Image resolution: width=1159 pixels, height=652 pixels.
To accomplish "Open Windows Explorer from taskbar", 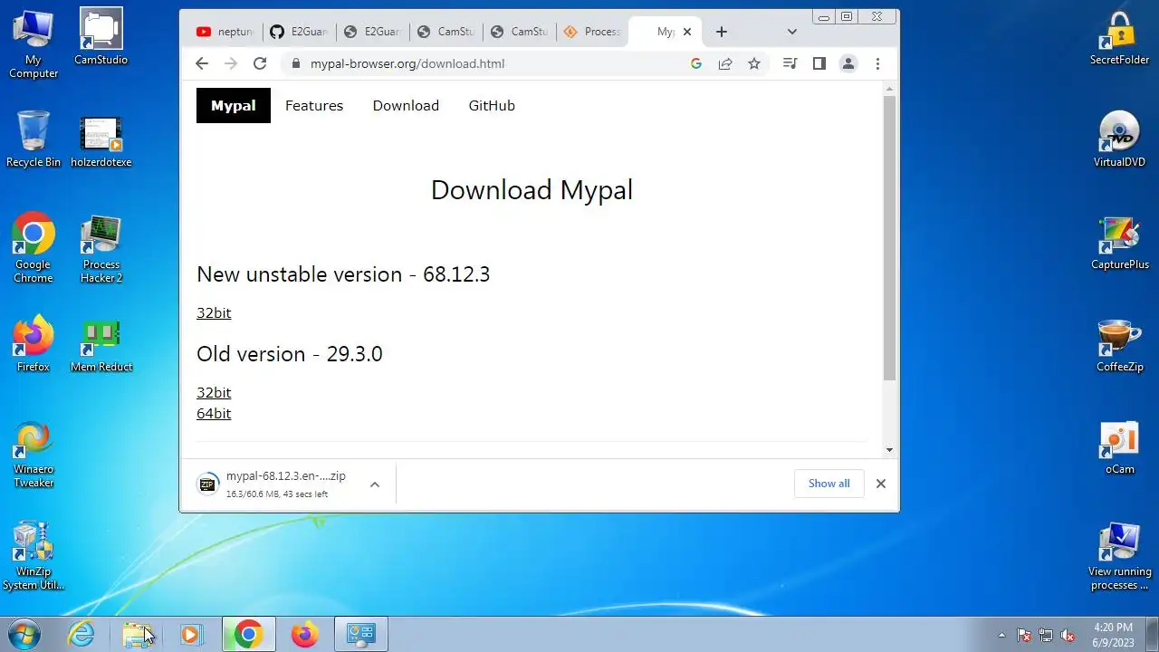I will [138, 634].
